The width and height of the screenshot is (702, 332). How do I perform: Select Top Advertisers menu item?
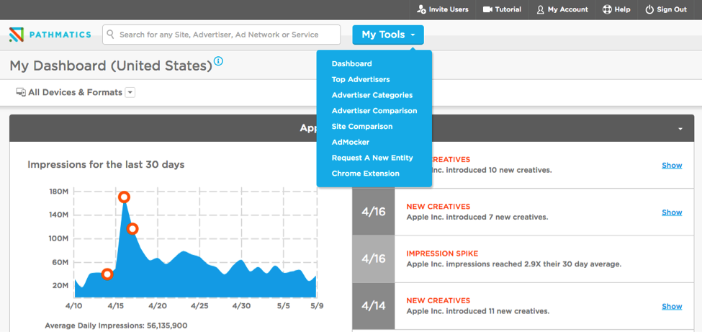tap(361, 79)
